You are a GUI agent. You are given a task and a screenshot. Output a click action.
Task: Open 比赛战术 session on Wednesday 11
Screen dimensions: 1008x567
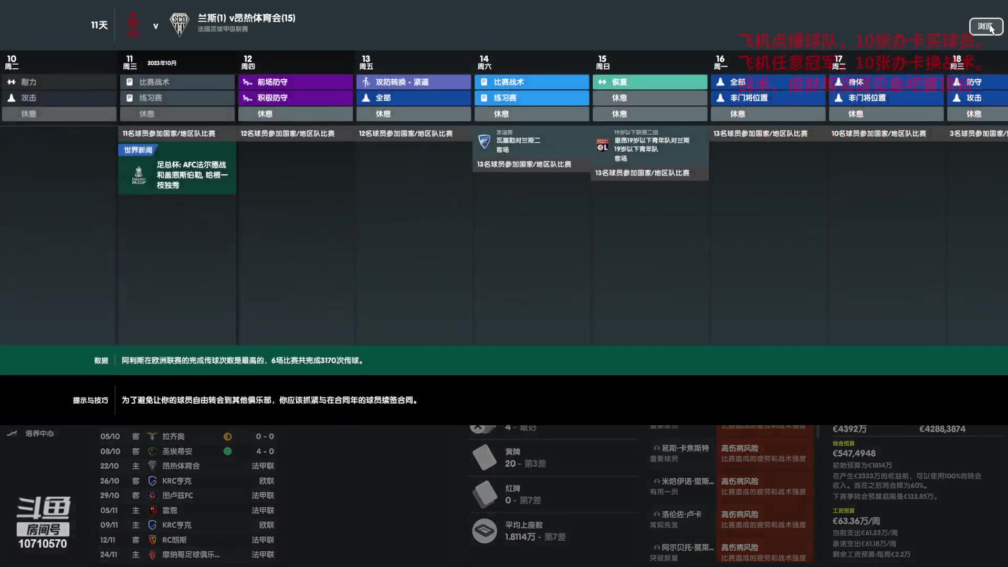click(177, 82)
